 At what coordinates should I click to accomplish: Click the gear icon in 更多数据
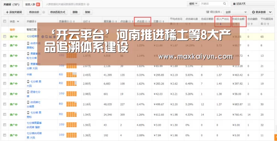pos(253,12)
